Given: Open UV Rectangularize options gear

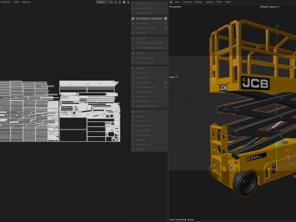Looking at the screenshot, I should 165,87.
